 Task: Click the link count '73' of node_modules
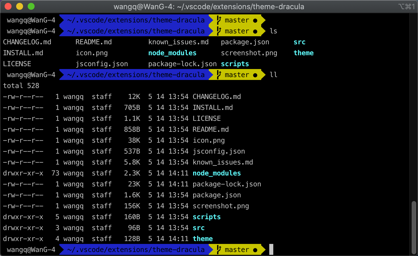[x=55, y=173]
